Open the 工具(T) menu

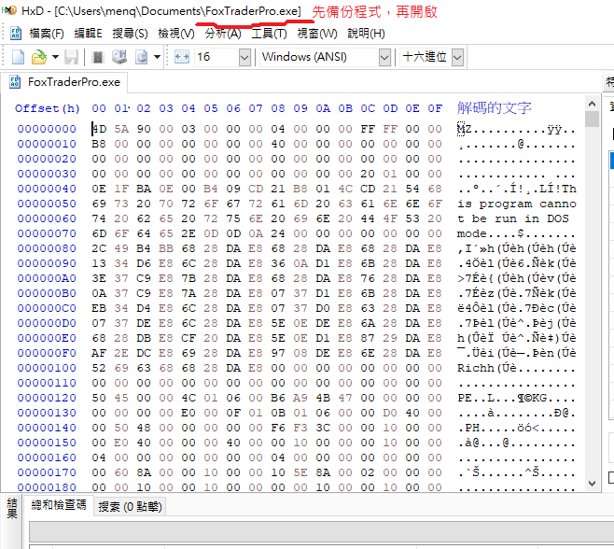pyautogui.click(x=269, y=34)
